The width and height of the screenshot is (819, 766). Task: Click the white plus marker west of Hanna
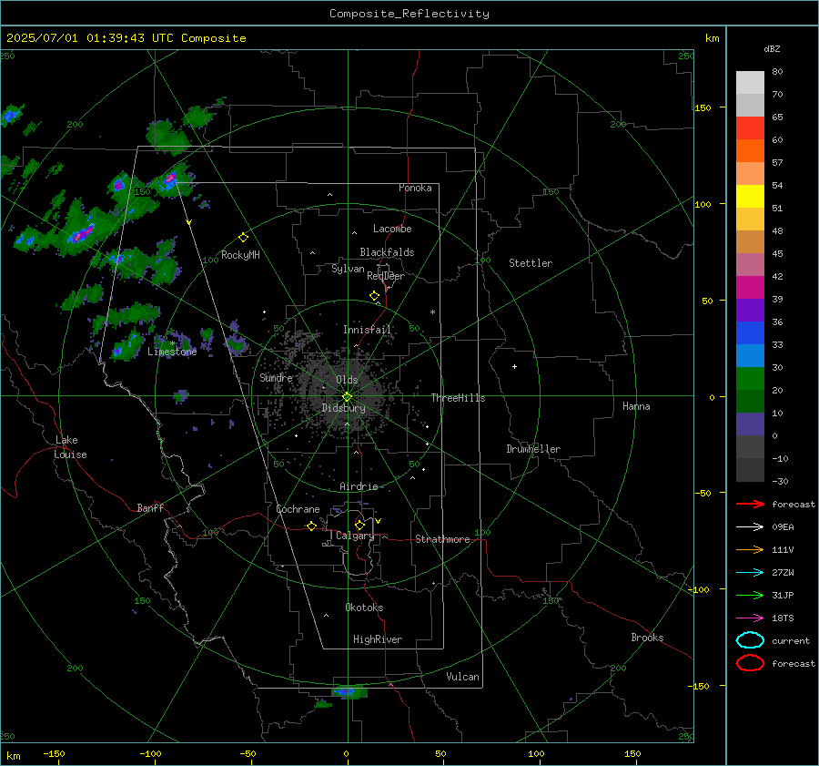click(x=514, y=366)
